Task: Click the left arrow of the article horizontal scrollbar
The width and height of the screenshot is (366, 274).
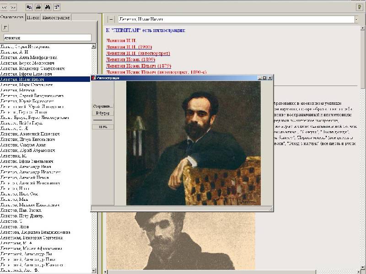Action: tap(105, 272)
